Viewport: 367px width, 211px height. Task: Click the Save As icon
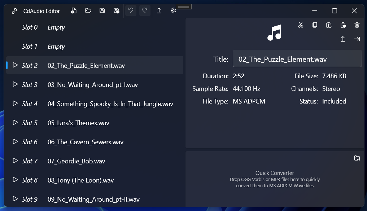[116, 10]
